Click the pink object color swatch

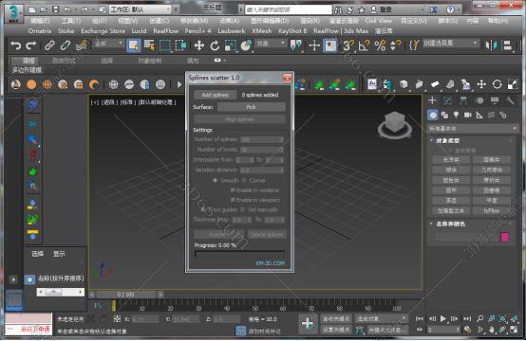(505, 237)
